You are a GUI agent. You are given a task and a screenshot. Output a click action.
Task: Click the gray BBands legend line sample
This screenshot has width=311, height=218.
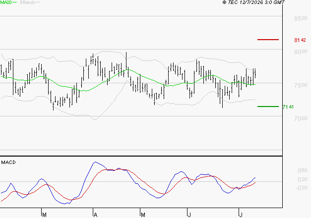coord(38,2)
